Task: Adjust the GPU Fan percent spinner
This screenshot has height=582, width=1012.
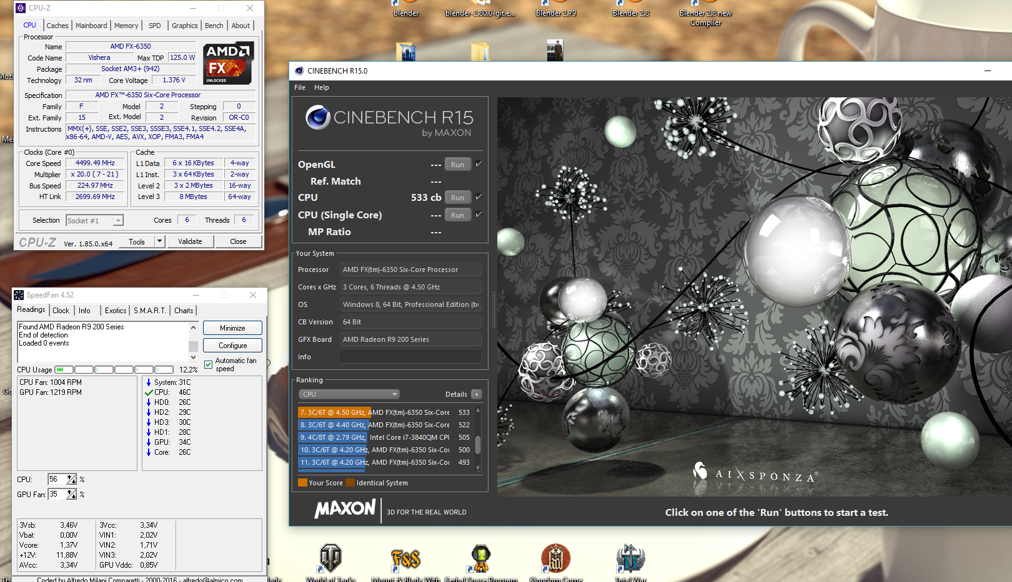Action: 72,494
